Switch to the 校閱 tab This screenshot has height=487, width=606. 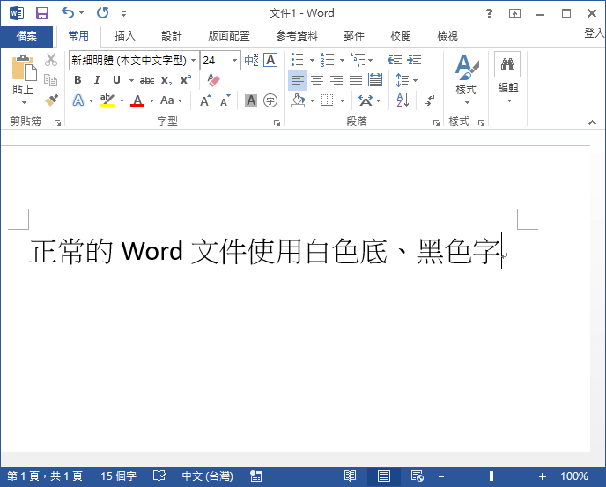401,36
